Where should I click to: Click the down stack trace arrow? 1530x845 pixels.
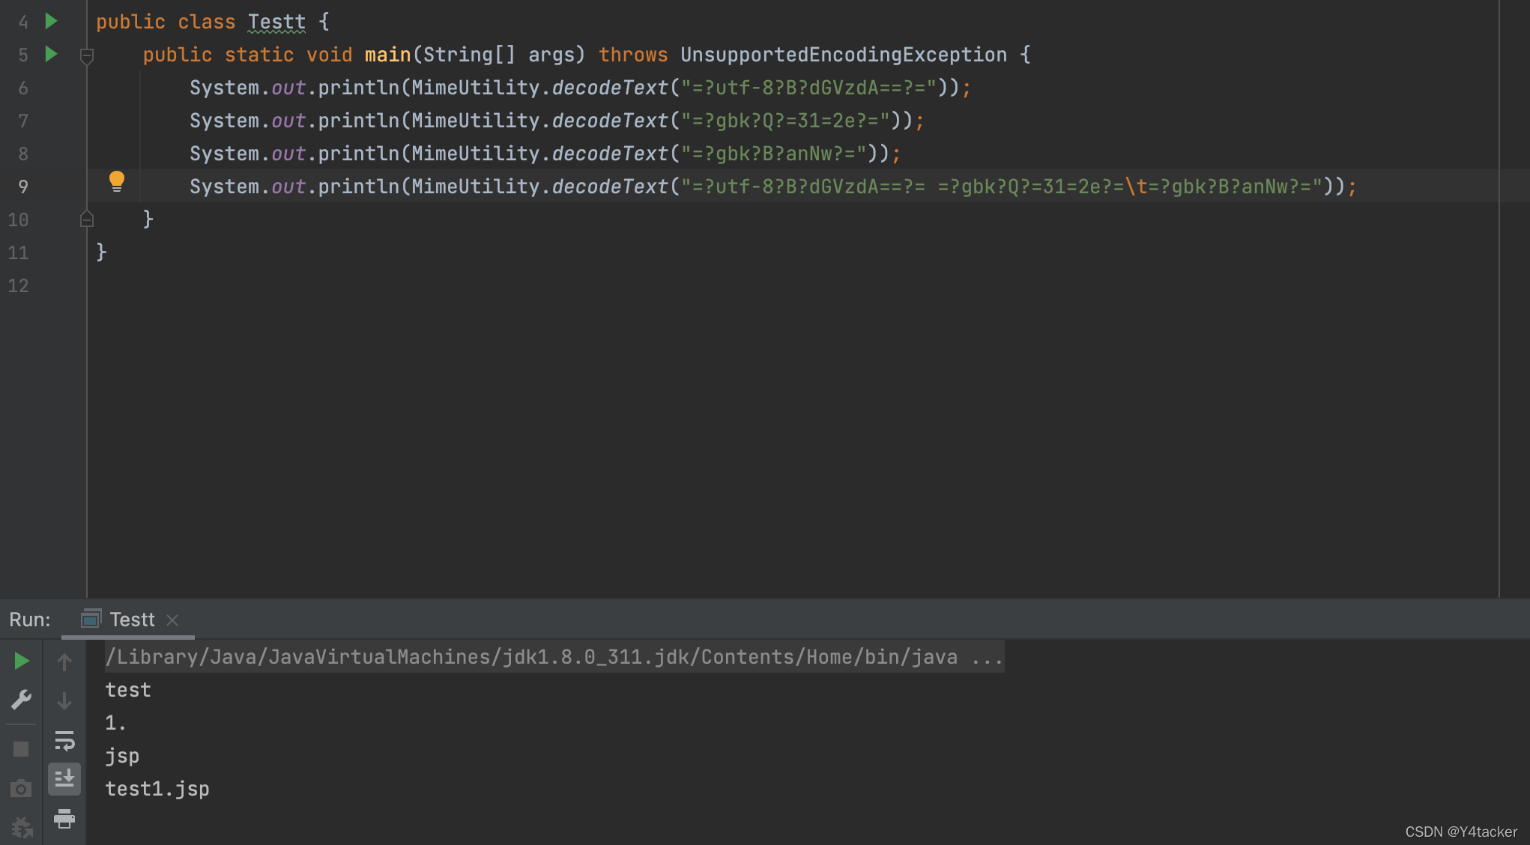click(64, 701)
